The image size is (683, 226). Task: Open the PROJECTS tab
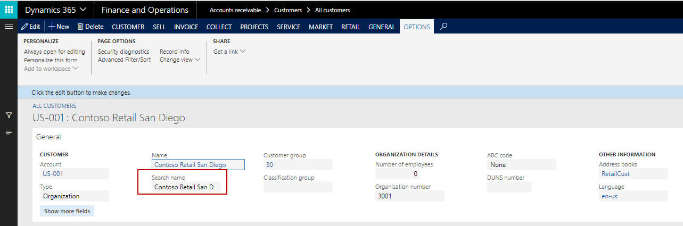click(x=254, y=27)
